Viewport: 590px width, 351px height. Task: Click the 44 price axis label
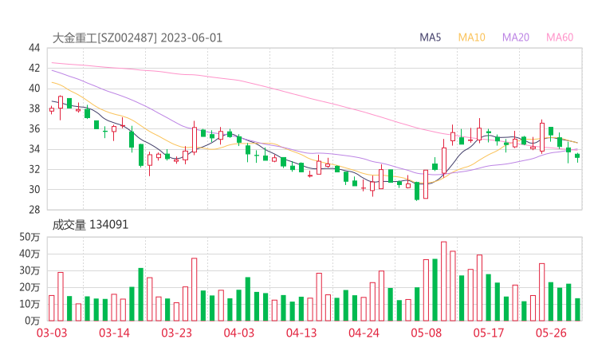coord(33,48)
